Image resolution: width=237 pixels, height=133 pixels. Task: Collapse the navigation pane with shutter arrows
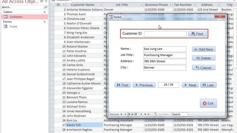pyautogui.click(x=46, y=1)
